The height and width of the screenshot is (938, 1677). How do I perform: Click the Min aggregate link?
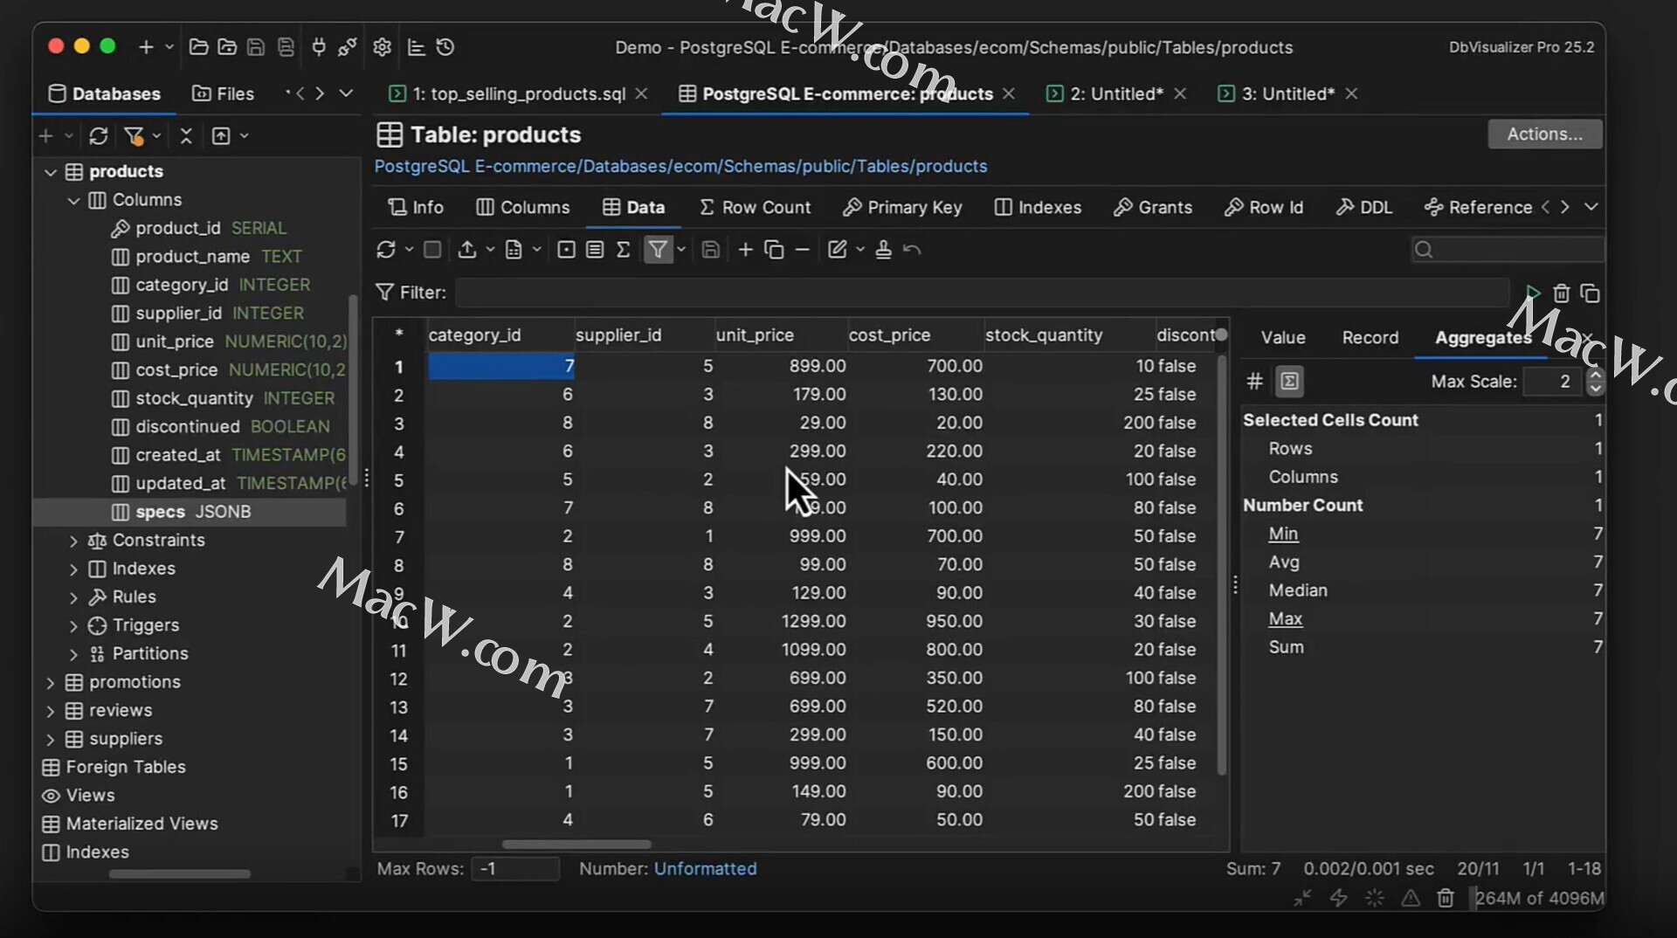(1283, 534)
